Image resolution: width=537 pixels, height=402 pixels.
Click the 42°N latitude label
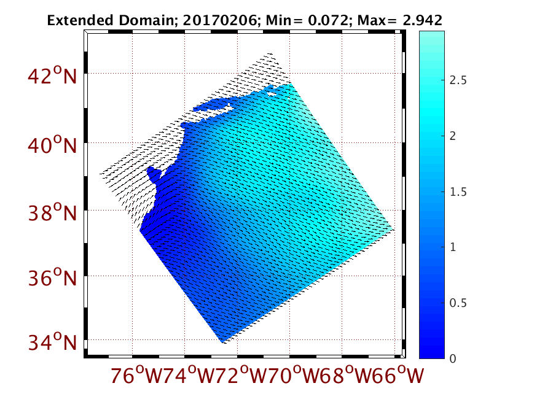click(52, 77)
